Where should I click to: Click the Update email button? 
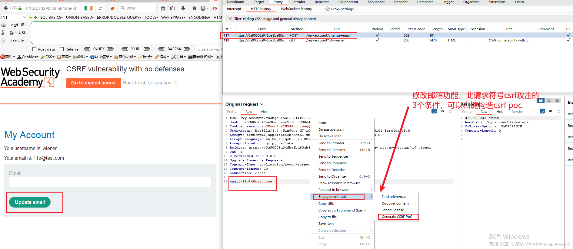pyautogui.click(x=30, y=202)
